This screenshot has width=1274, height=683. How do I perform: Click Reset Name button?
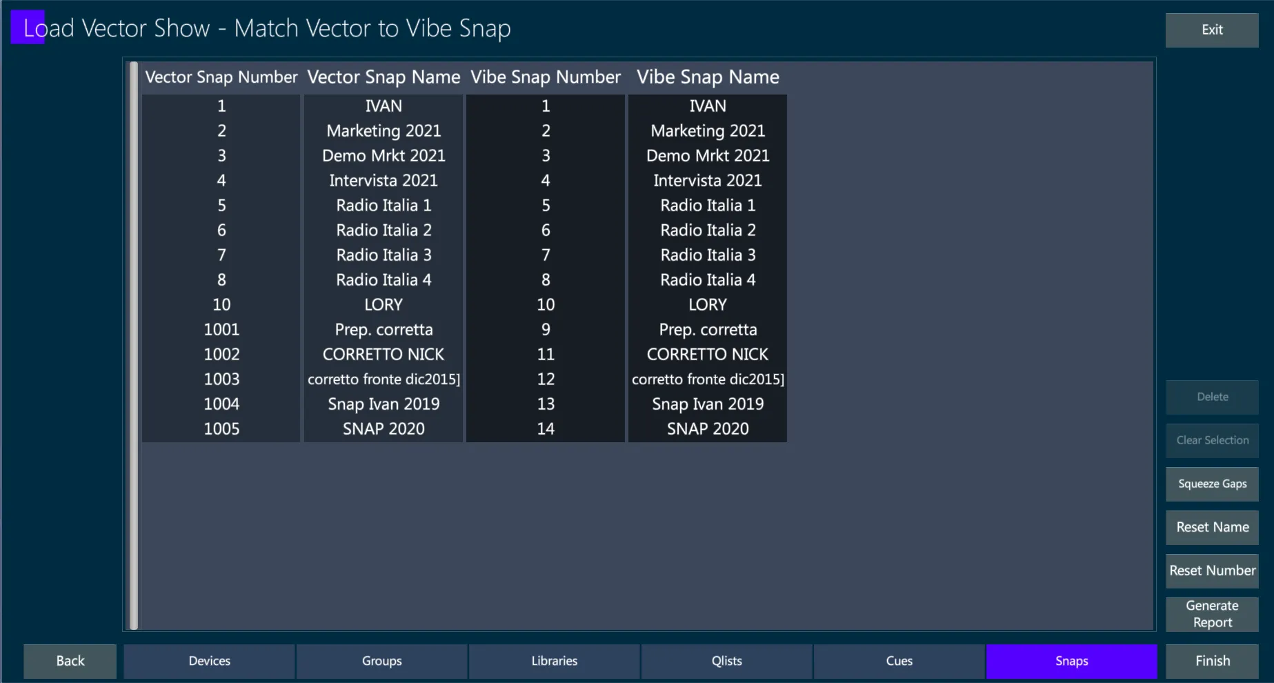[1212, 527]
